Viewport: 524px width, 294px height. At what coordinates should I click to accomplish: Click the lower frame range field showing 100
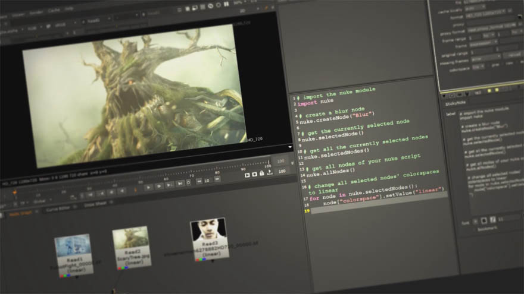[x=282, y=171]
